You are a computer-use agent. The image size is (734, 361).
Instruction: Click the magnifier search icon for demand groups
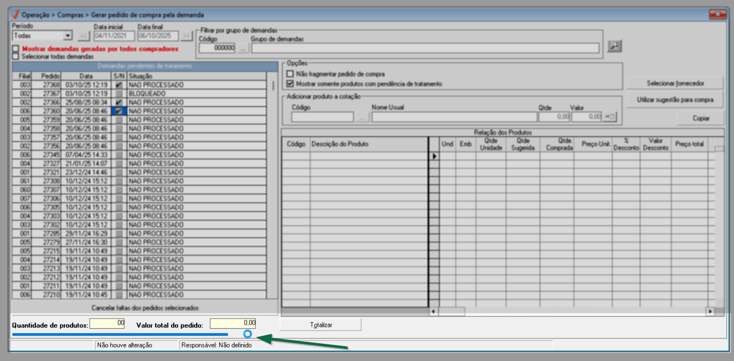point(614,46)
